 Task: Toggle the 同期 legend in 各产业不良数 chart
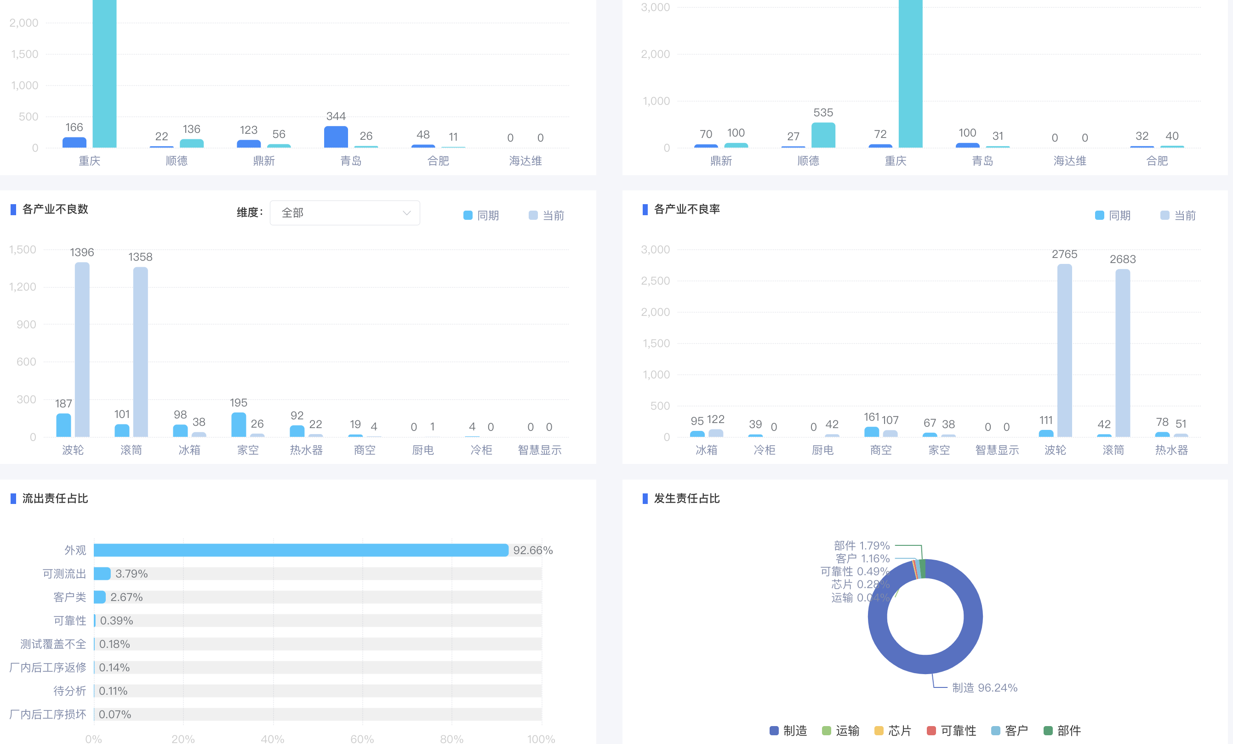[481, 215]
